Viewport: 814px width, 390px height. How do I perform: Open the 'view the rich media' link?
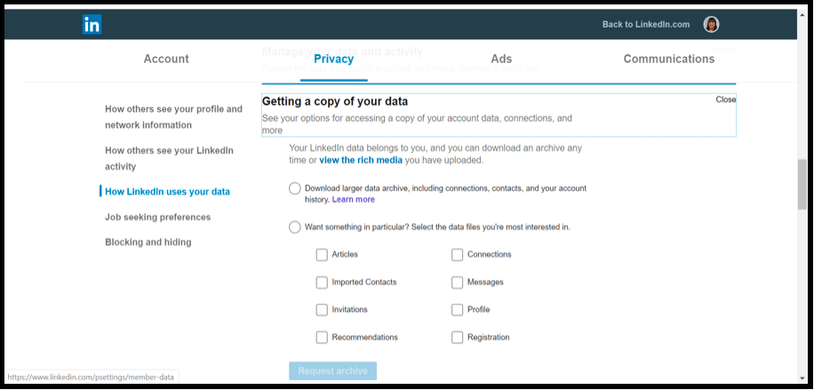tap(361, 161)
